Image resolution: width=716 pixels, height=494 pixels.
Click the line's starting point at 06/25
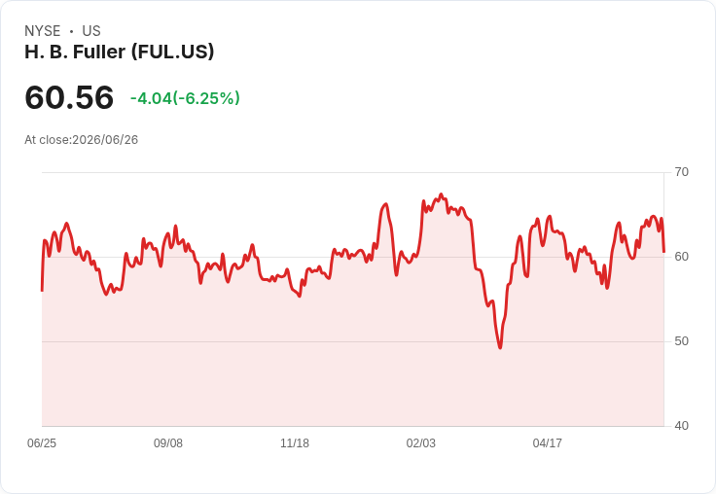point(42,291)
